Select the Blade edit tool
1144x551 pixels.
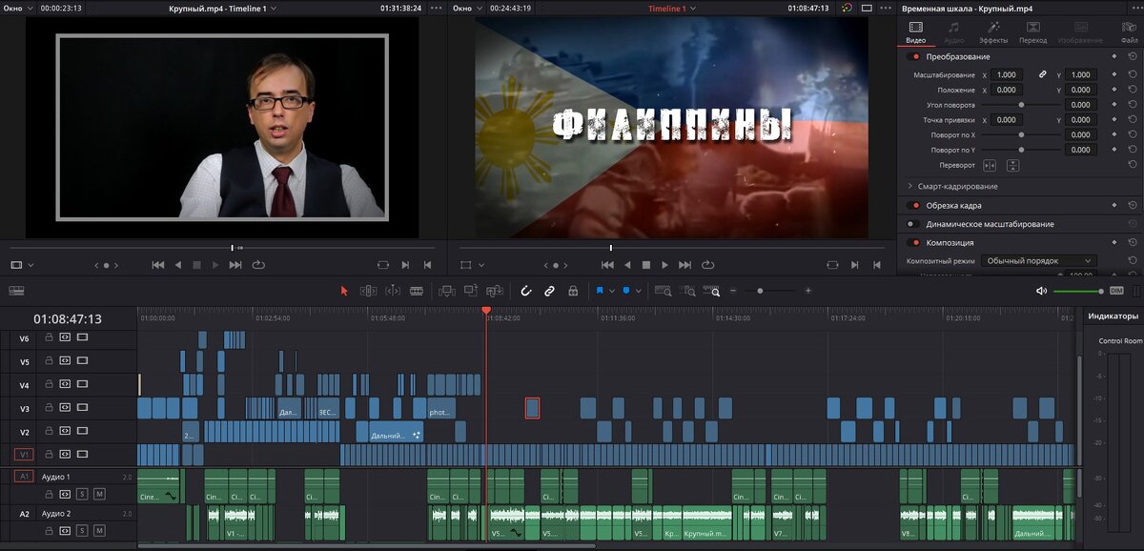[x=417, y=291]
